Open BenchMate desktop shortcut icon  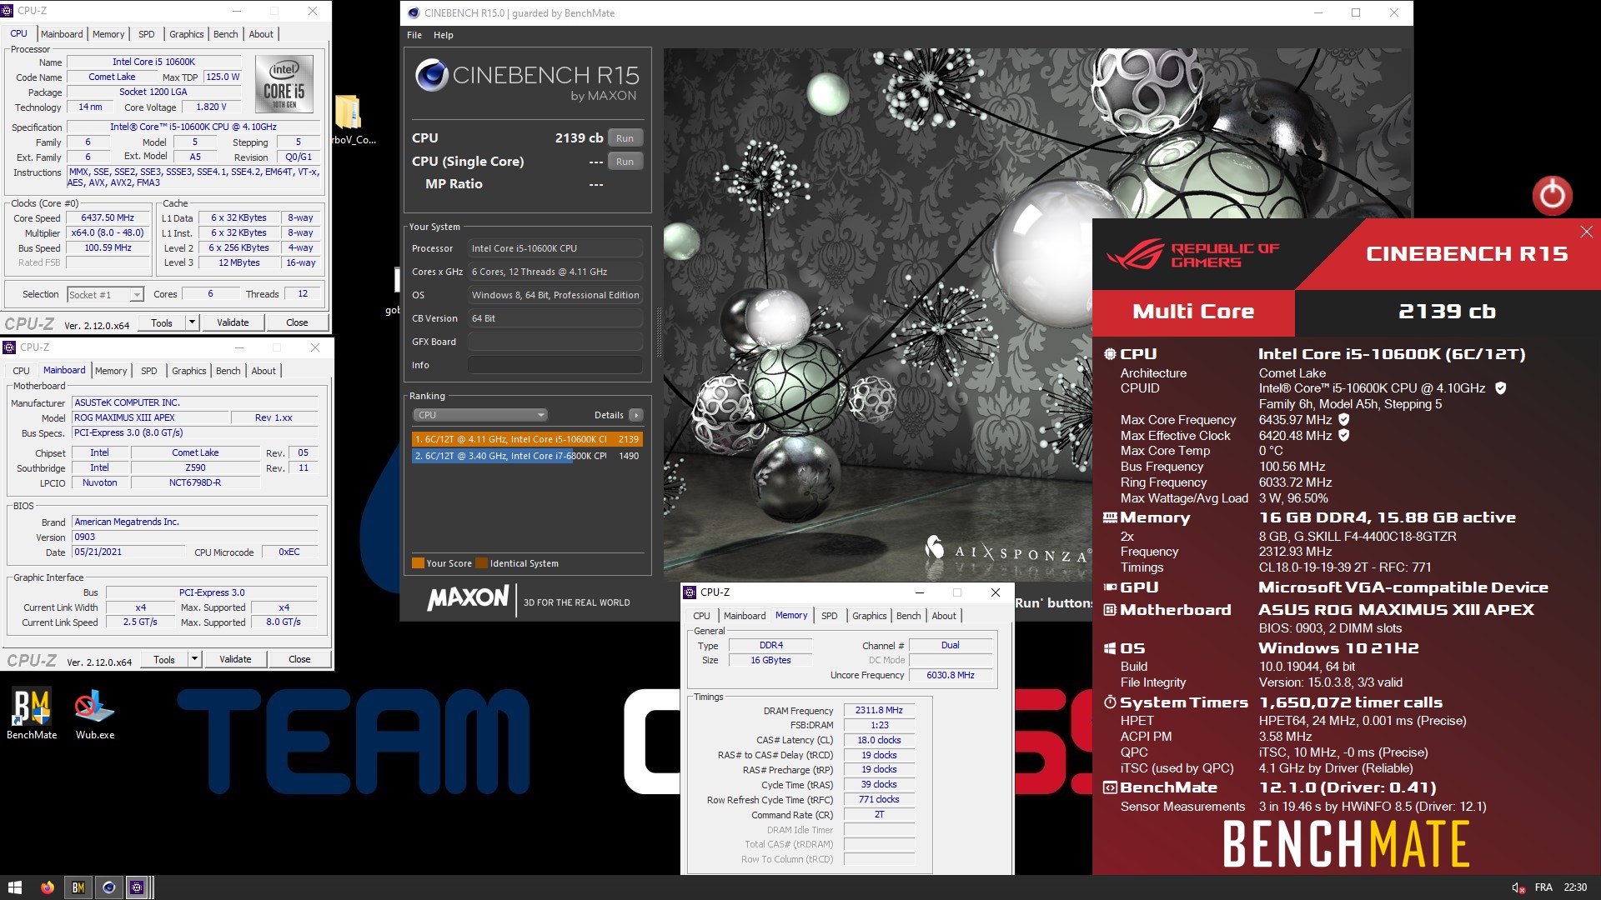coord(32,713)
